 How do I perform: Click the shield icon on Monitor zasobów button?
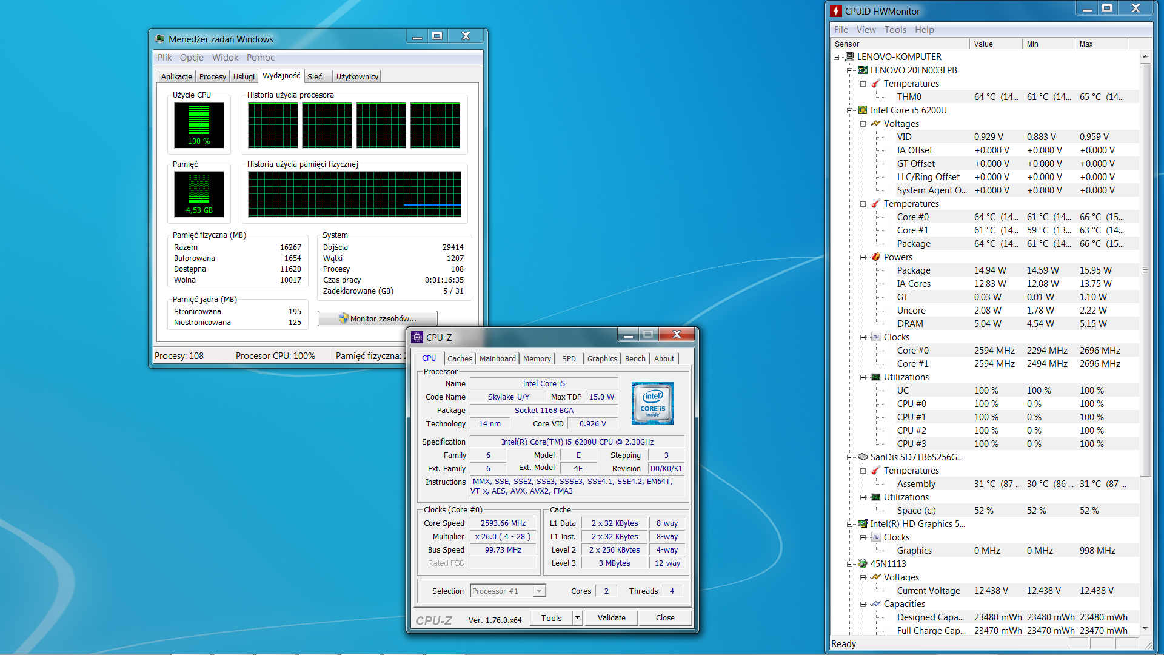(344, 318)
